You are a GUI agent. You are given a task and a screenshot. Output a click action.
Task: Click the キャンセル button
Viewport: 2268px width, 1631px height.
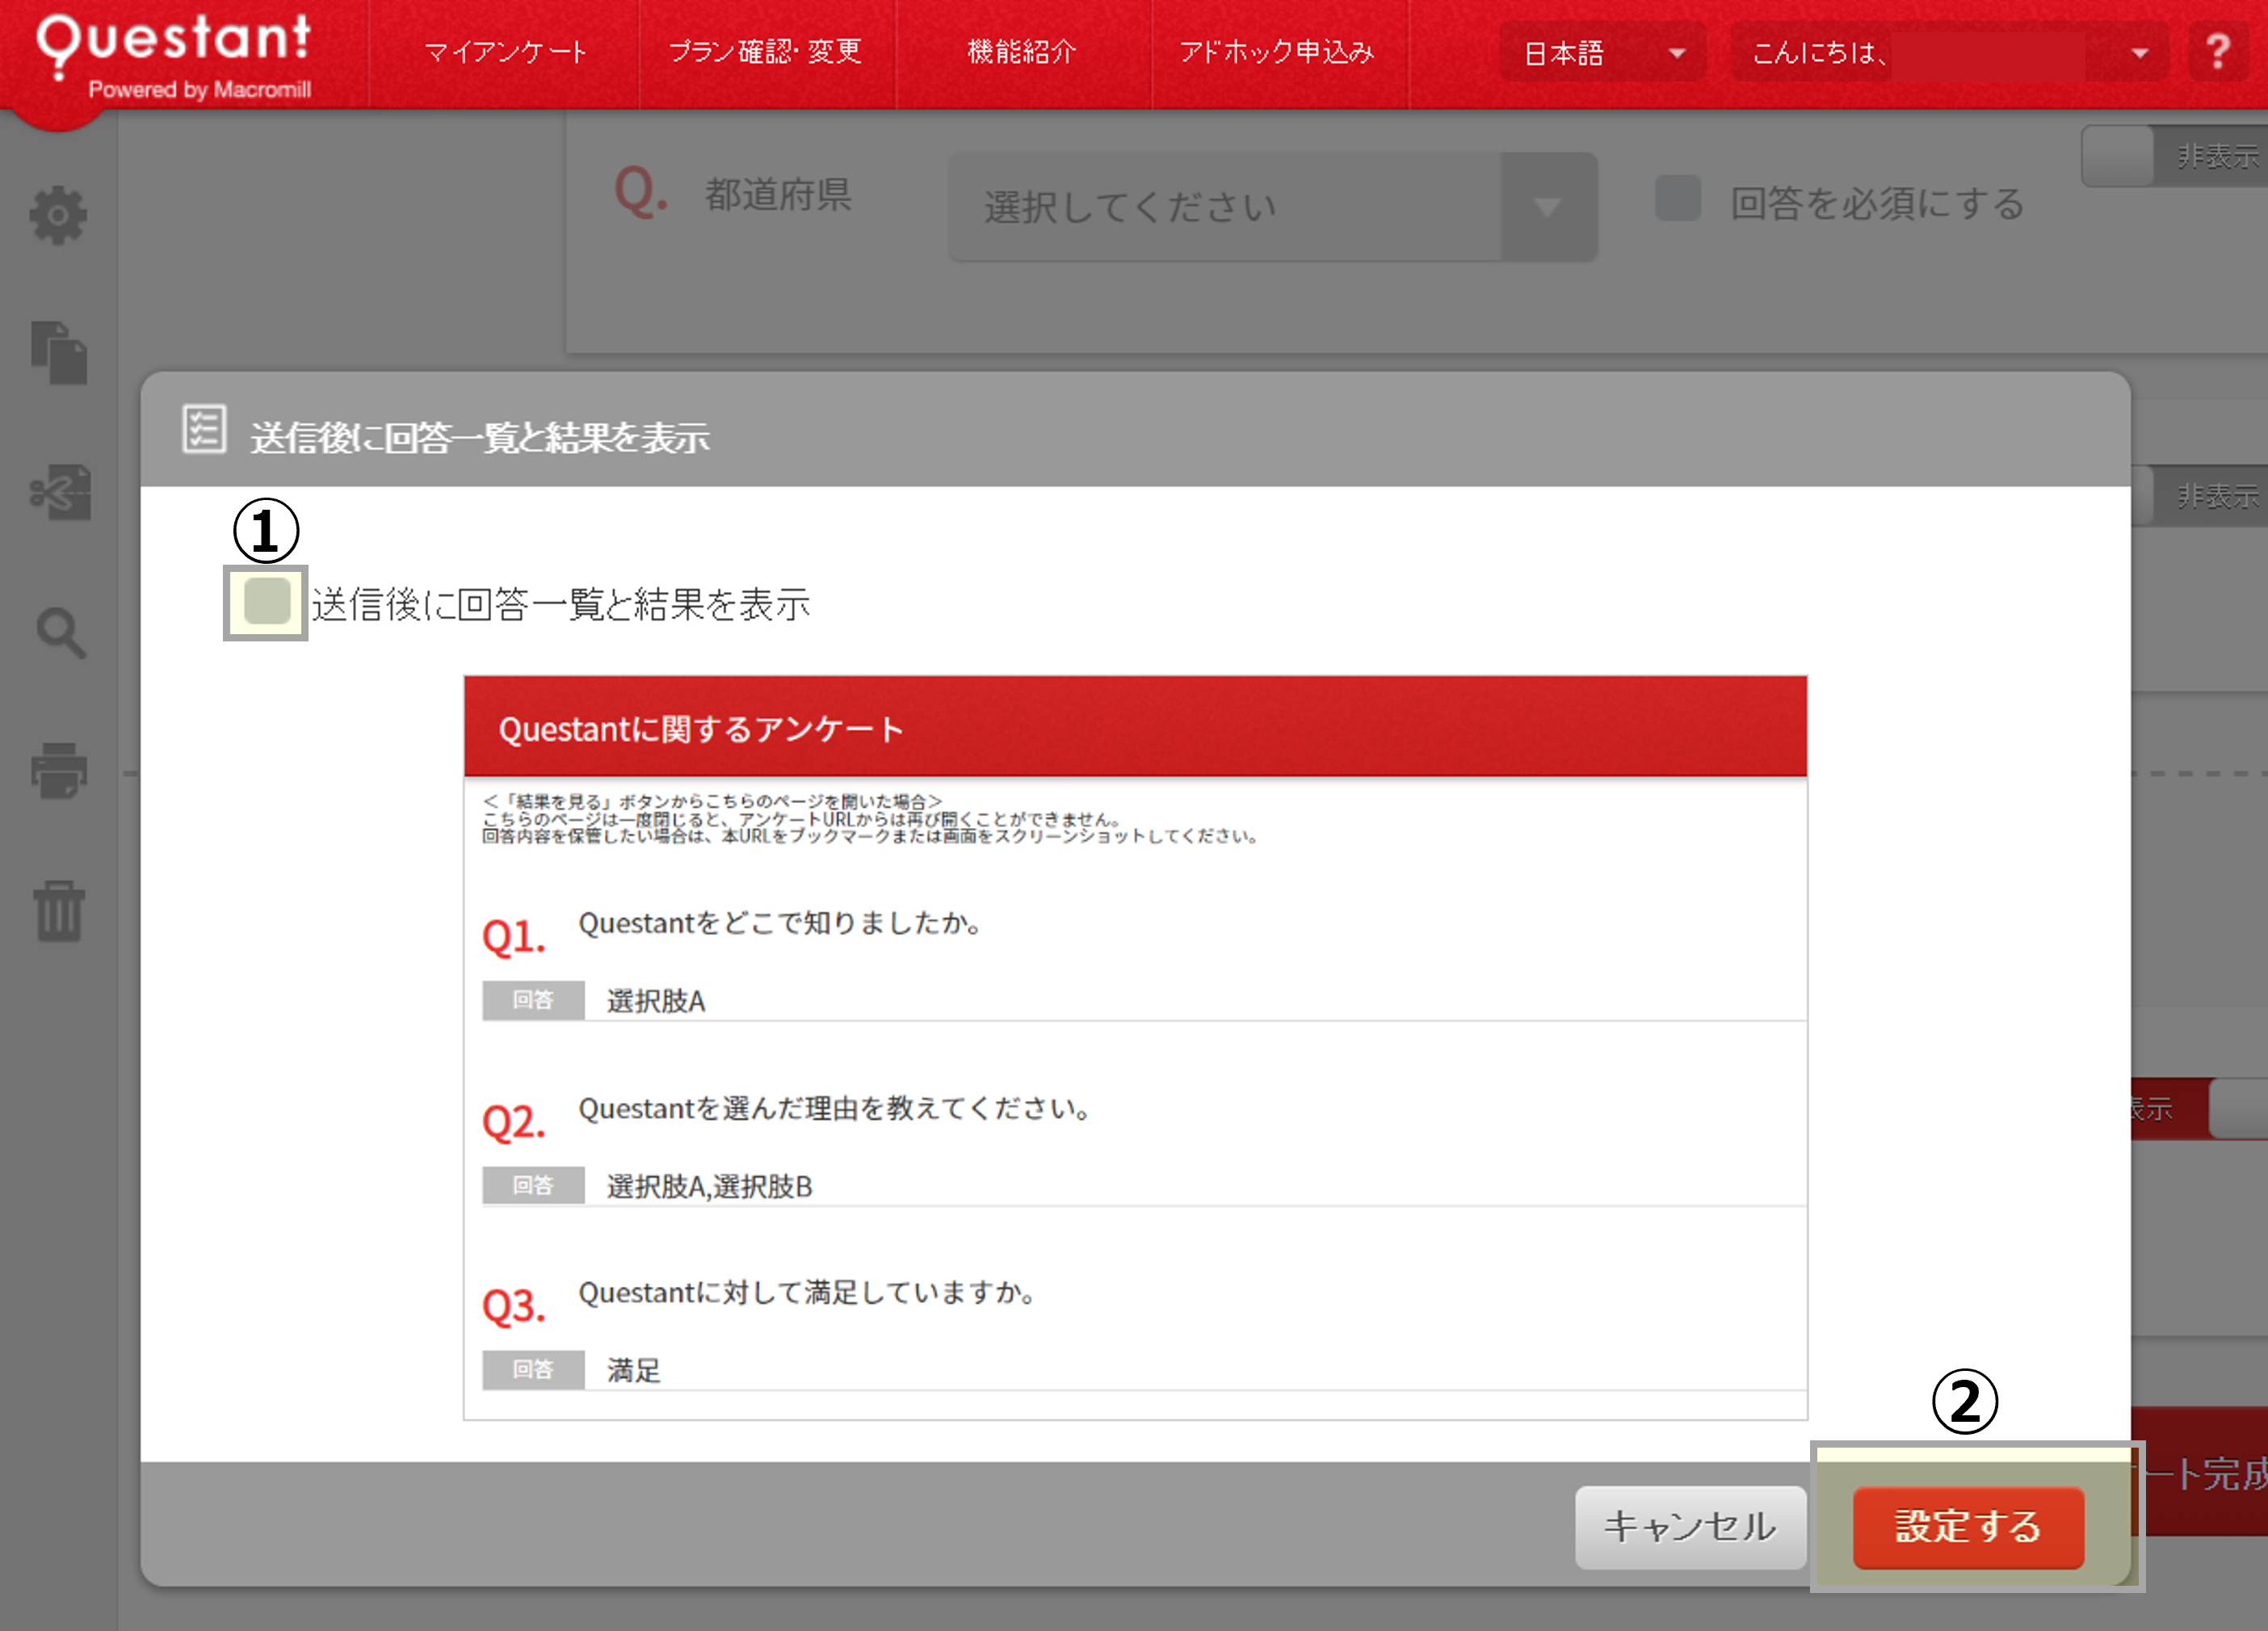[x=1690, y=1526]
